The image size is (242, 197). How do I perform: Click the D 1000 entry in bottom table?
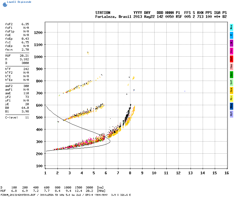click(x=67, y=188)
